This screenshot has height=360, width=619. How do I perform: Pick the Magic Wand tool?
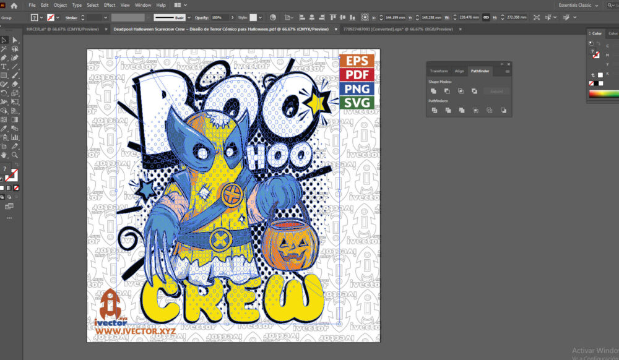pos(4,49)
